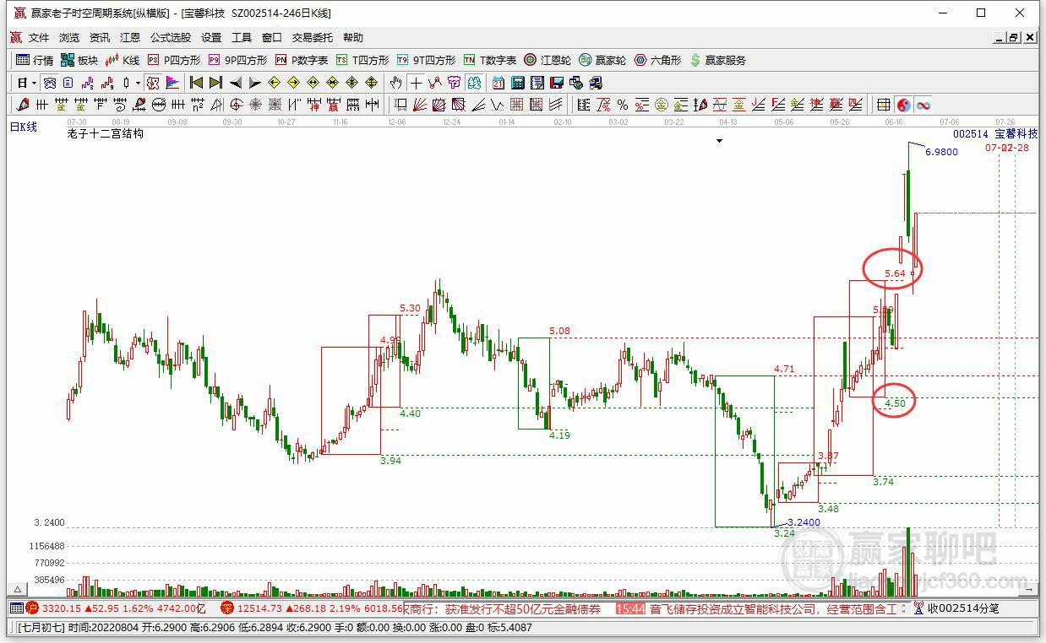Open the 赢家轮 wheel tool
The height and width of the screenshot is (643, 1046).
point(602,60)
